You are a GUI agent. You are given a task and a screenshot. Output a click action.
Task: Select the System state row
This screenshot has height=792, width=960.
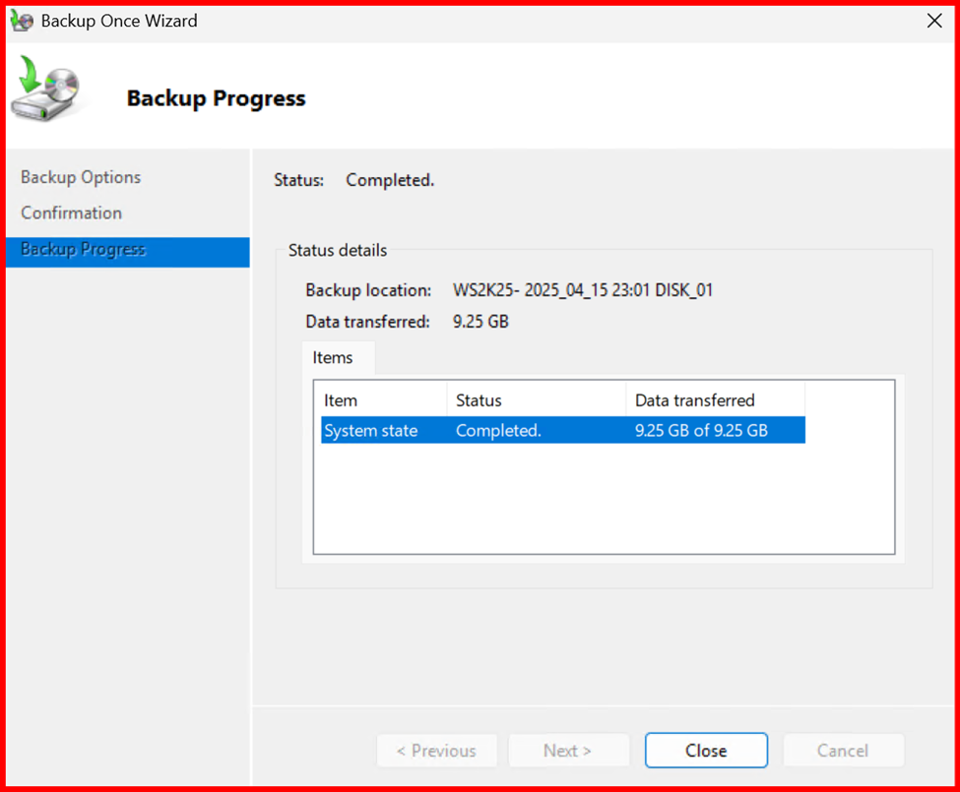point(371,431)
